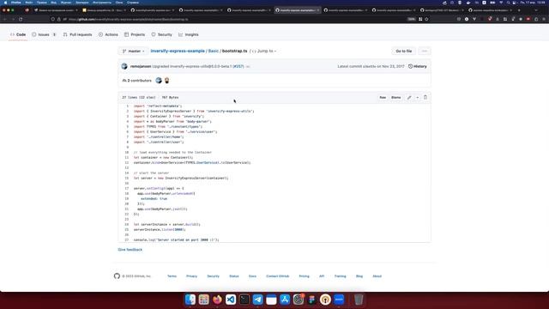This screenshot has height=309, width=549.
Task: View file History
Action: pos(418,66)
